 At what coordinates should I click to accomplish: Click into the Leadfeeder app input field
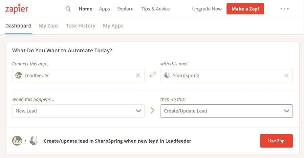coord(78,75)
